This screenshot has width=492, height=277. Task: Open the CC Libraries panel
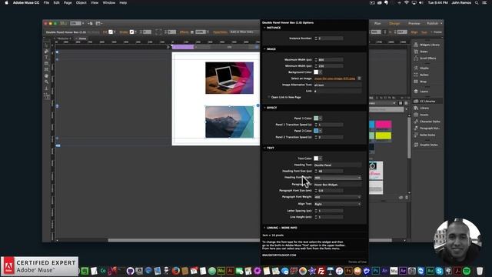425,101
